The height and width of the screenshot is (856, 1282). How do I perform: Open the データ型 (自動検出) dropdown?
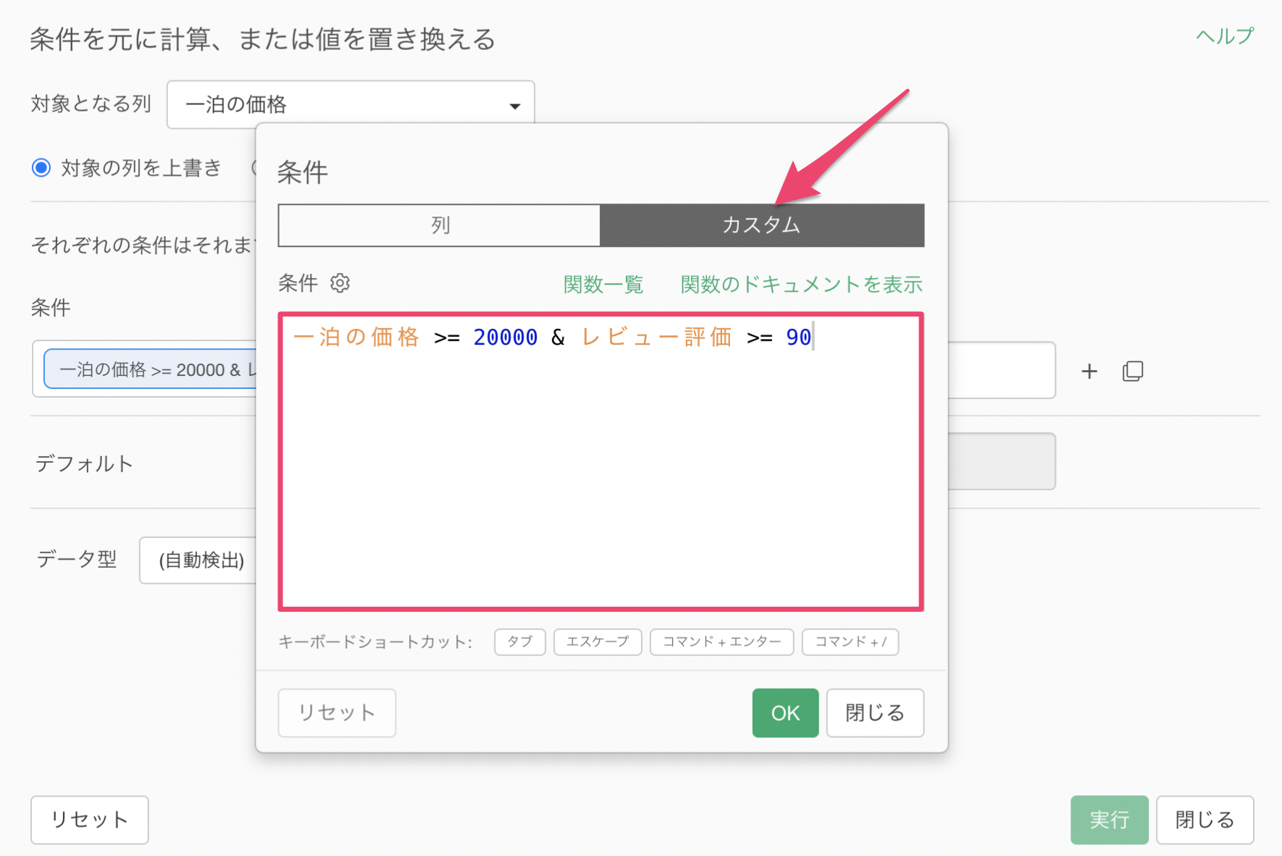(199, 560)
